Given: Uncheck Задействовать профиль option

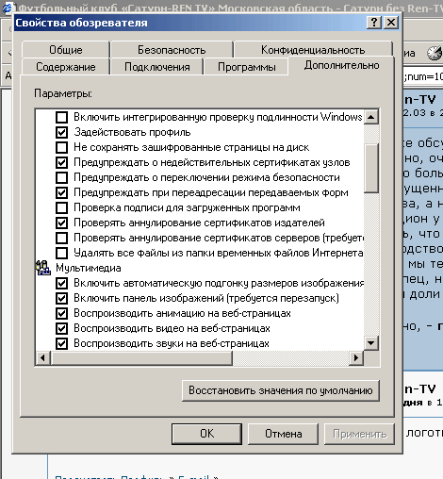Looking at the screenshot, I should click(x=61, y=132).
